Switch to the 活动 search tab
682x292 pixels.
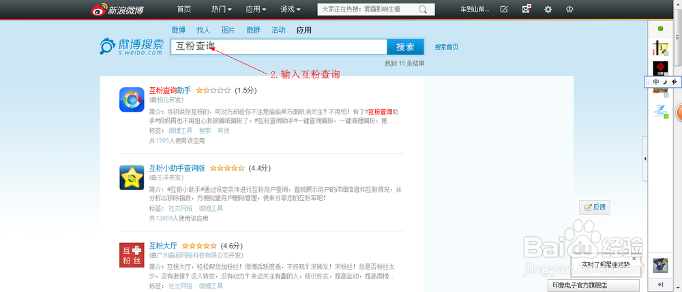pos(278,30)
